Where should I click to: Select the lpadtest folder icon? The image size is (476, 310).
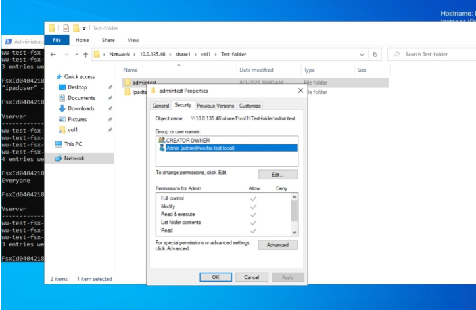point(127,93)
